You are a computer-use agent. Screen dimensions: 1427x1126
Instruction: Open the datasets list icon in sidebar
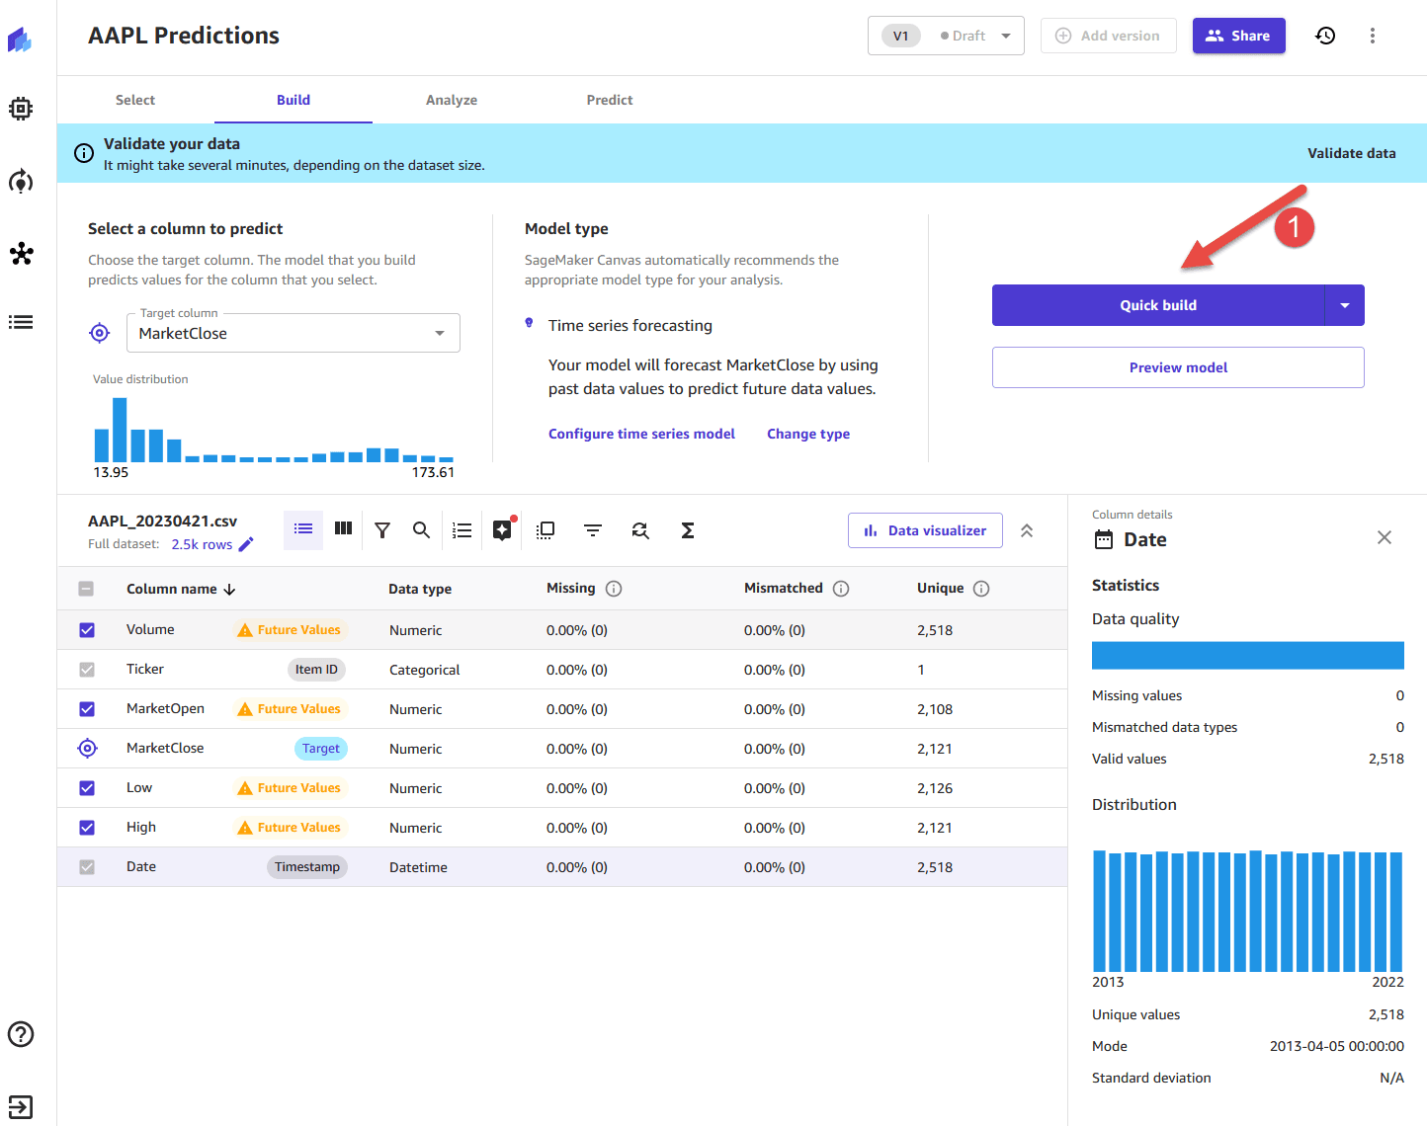[21, 322]
